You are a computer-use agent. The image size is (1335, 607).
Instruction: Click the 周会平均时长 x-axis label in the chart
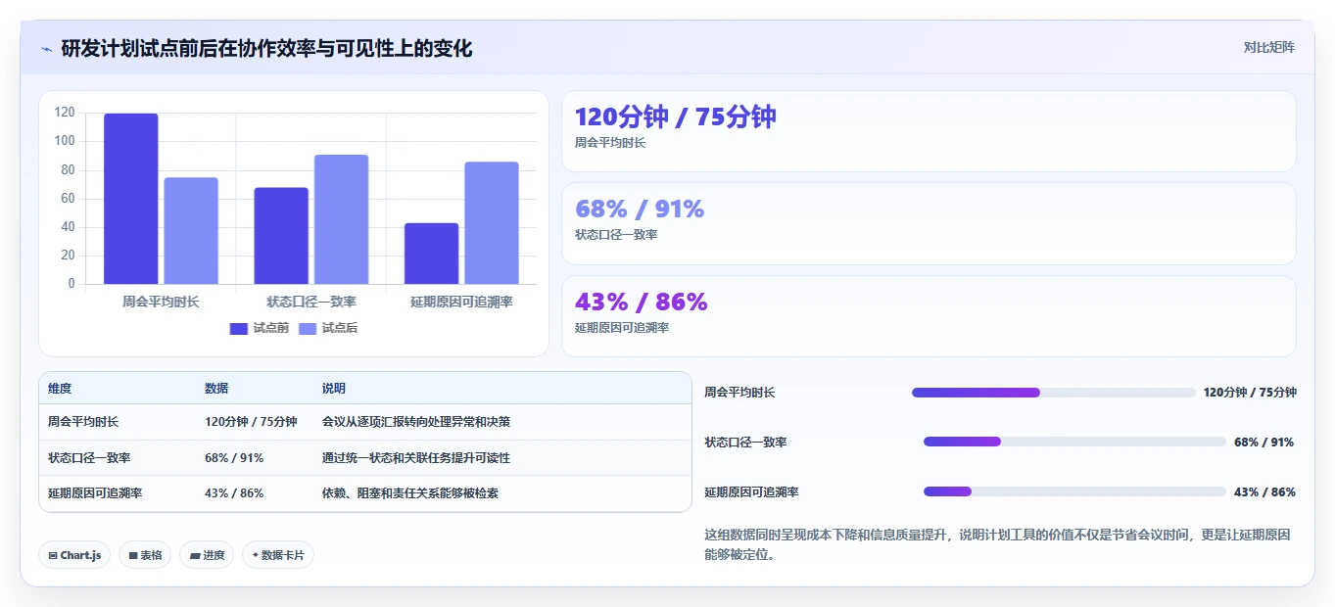[x=161, y=303]
